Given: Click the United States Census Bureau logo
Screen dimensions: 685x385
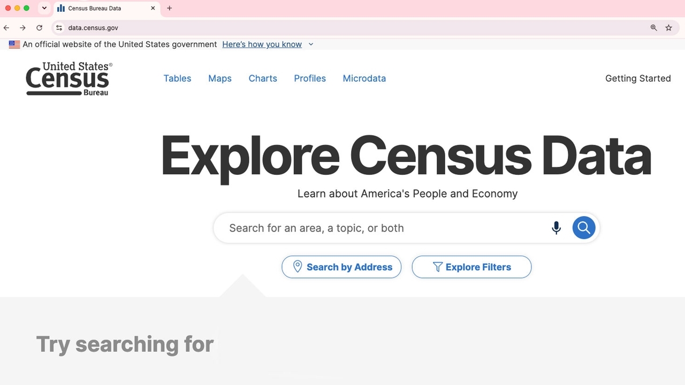Looking at the screenshot, I should coord(69,79).
